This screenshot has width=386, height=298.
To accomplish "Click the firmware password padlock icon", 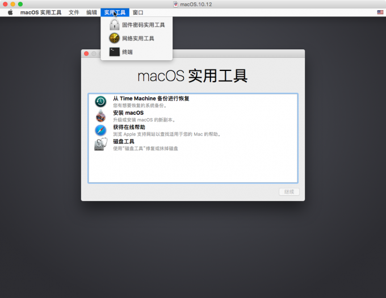I will pyautogui.click(x=115, y=25).
